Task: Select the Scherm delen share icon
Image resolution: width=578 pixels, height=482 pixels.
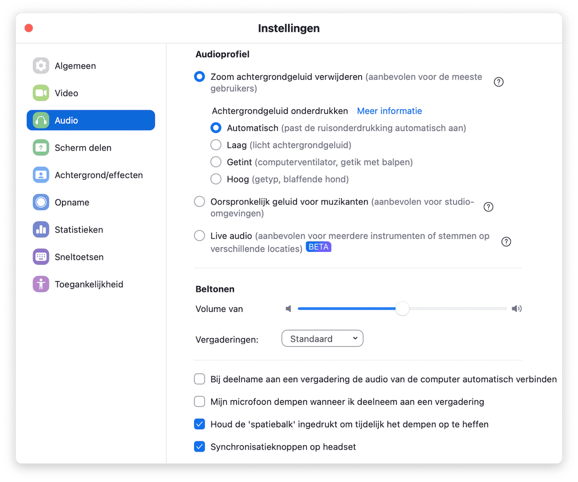Action: coord(41,147)
